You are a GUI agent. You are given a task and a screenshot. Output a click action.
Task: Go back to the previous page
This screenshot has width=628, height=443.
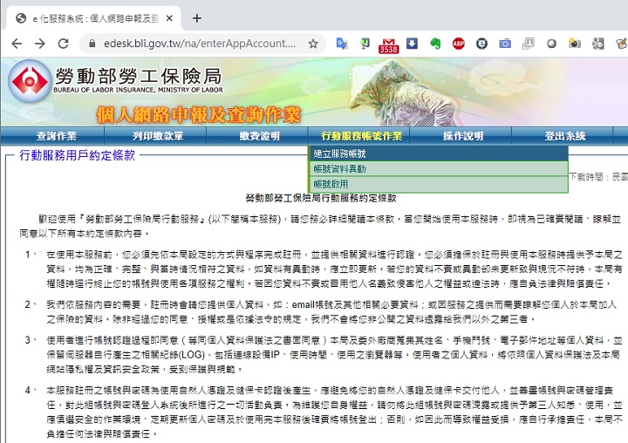(17, 44)
